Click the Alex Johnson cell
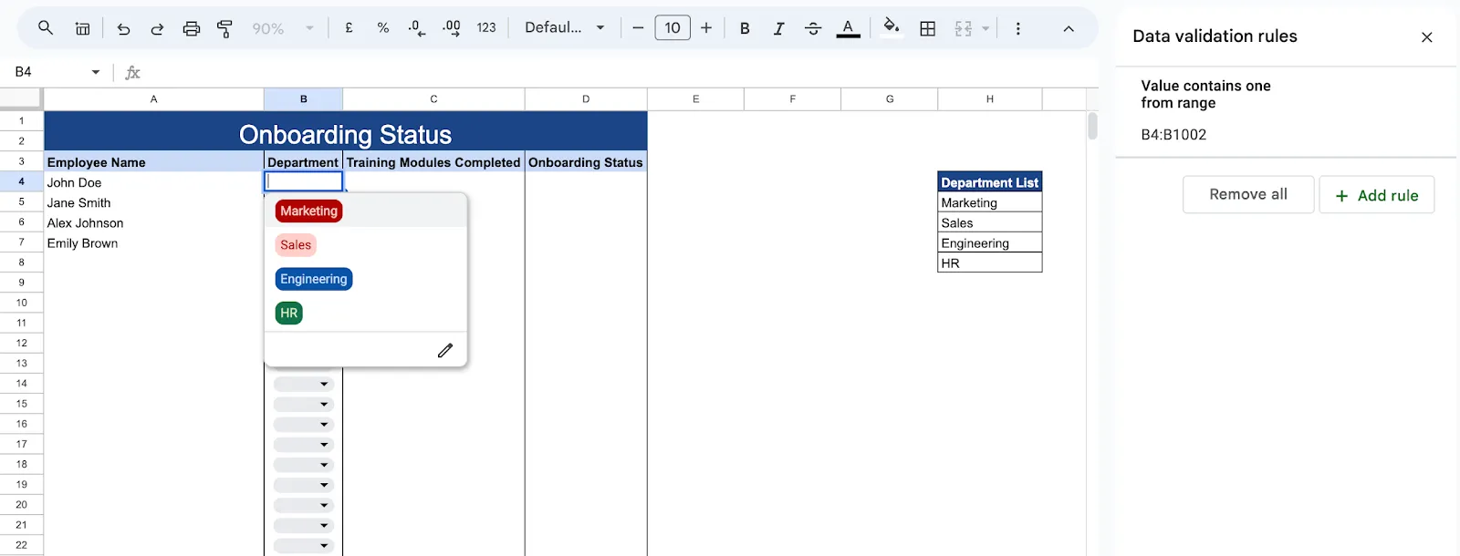Viewport: 1460px width, 556px height. [x=154, y=222]
